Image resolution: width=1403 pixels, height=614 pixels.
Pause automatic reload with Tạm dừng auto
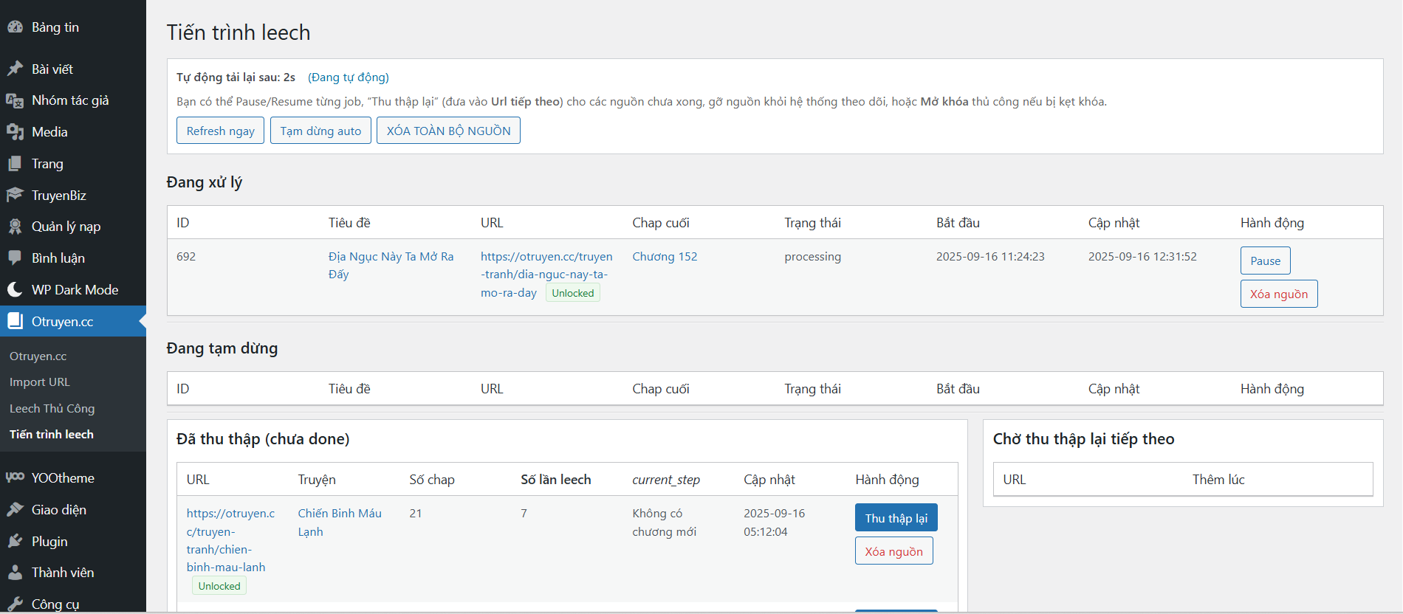(320, 131)
